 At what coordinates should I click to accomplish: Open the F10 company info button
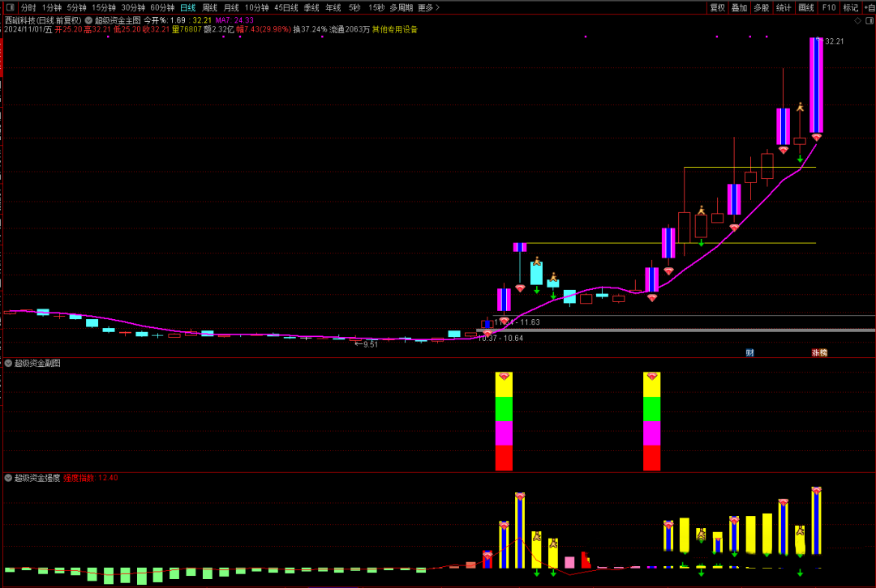828,7
